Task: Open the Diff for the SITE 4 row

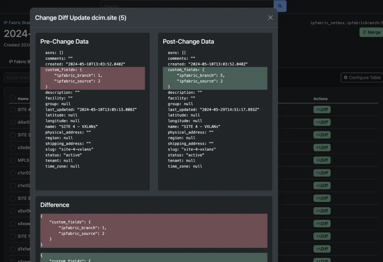Action: [322, 110]
